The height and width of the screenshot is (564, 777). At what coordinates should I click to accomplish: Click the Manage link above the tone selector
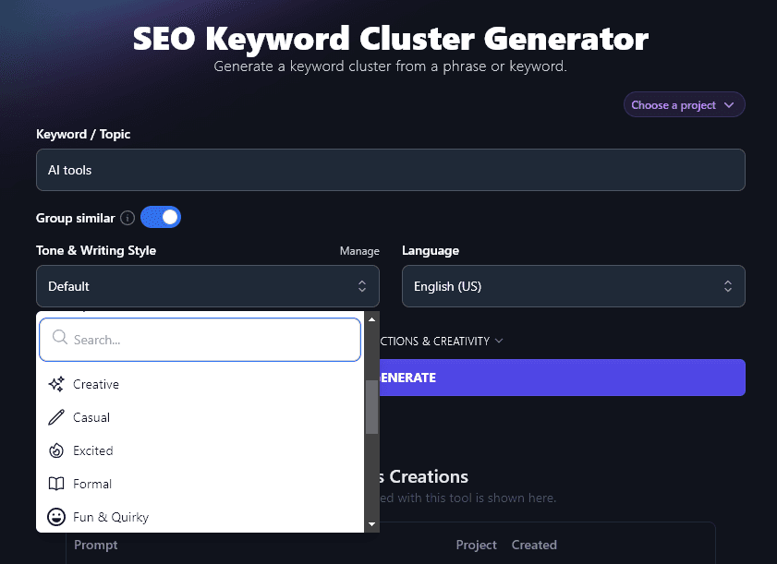[359, 250]
